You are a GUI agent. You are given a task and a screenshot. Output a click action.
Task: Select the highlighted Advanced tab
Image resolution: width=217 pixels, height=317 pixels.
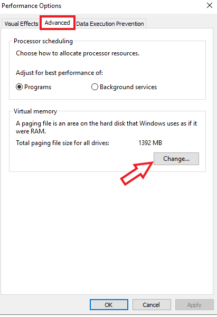58,23
